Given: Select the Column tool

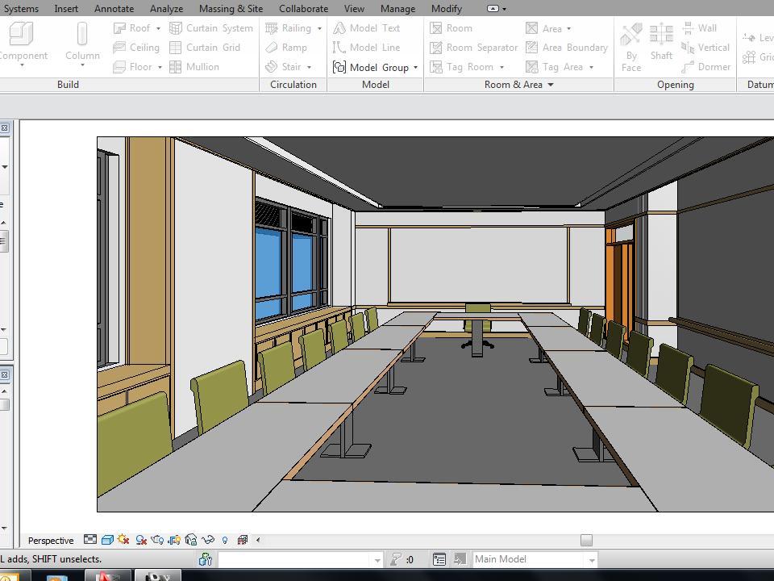Looking at the screenshot, I should pyautogui.click(x=82, y=42).
